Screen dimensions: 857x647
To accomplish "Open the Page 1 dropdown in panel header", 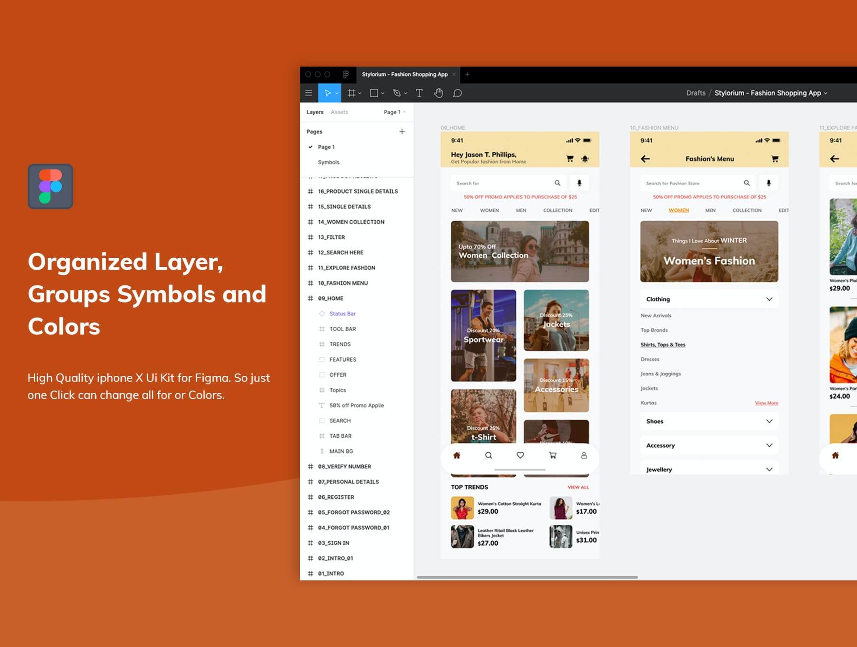I will coord(394,112).
